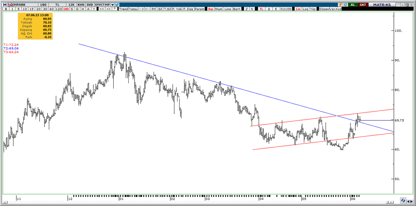The width and height of the screenshot is (416, 206).
Task: Click the --> shift right arrow button
Action: [141, 9]
